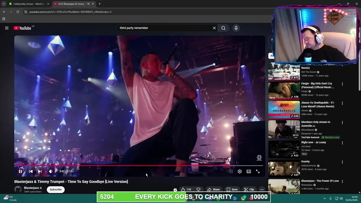This screenshot has width=361, height=203.
Task: Mute the YouTube tab via speaker icon
Action: [88, 4]
